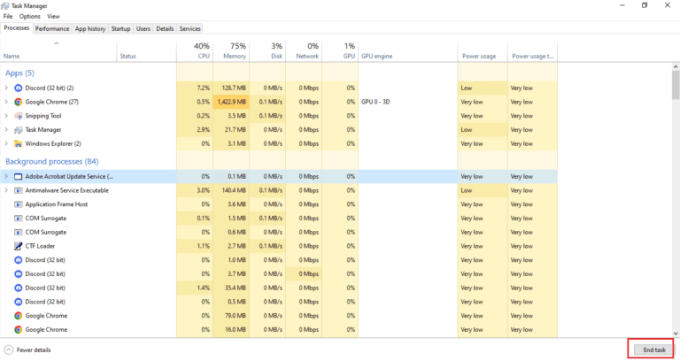Click the 128.7 MB memory value for Discord

(234, 88)
